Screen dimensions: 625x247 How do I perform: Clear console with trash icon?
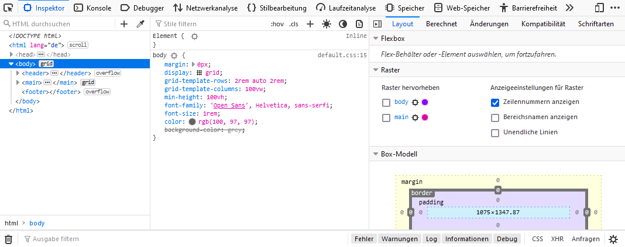tap(8, 239)
